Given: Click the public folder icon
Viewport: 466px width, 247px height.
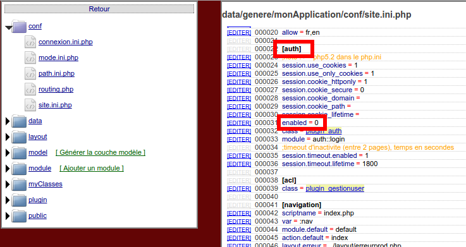Looking at the screenshot, I should pyautogui.click(x=20, y=216).
